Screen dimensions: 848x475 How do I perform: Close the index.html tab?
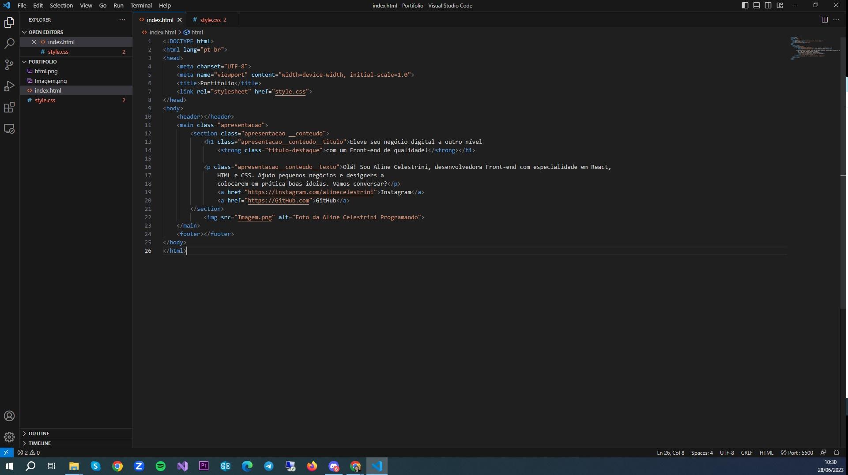point(180,20)
